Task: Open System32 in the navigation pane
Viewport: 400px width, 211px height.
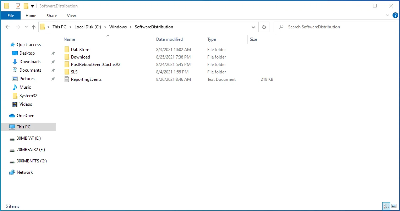Action: click(x=28, y=95)
